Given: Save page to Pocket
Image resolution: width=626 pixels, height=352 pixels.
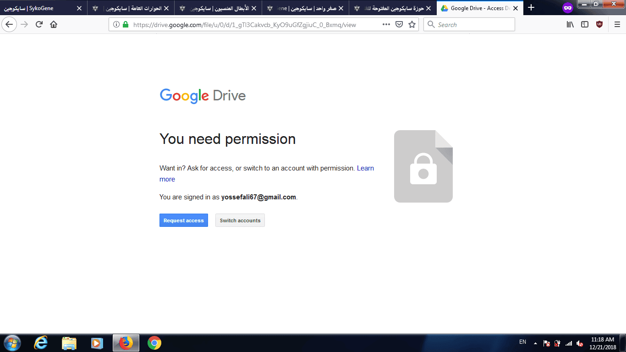Looking at the screenshot, I should click(x=399, y=25).
